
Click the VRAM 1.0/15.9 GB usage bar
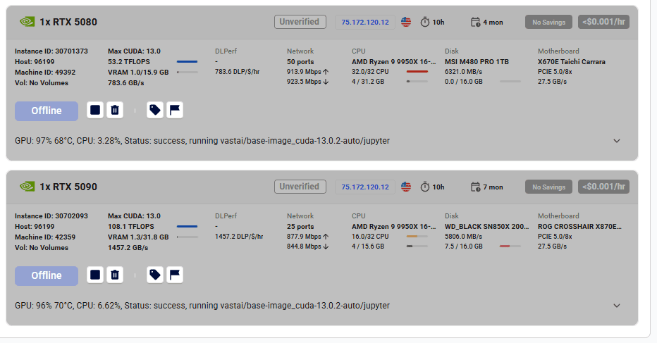tap(187, 72)
